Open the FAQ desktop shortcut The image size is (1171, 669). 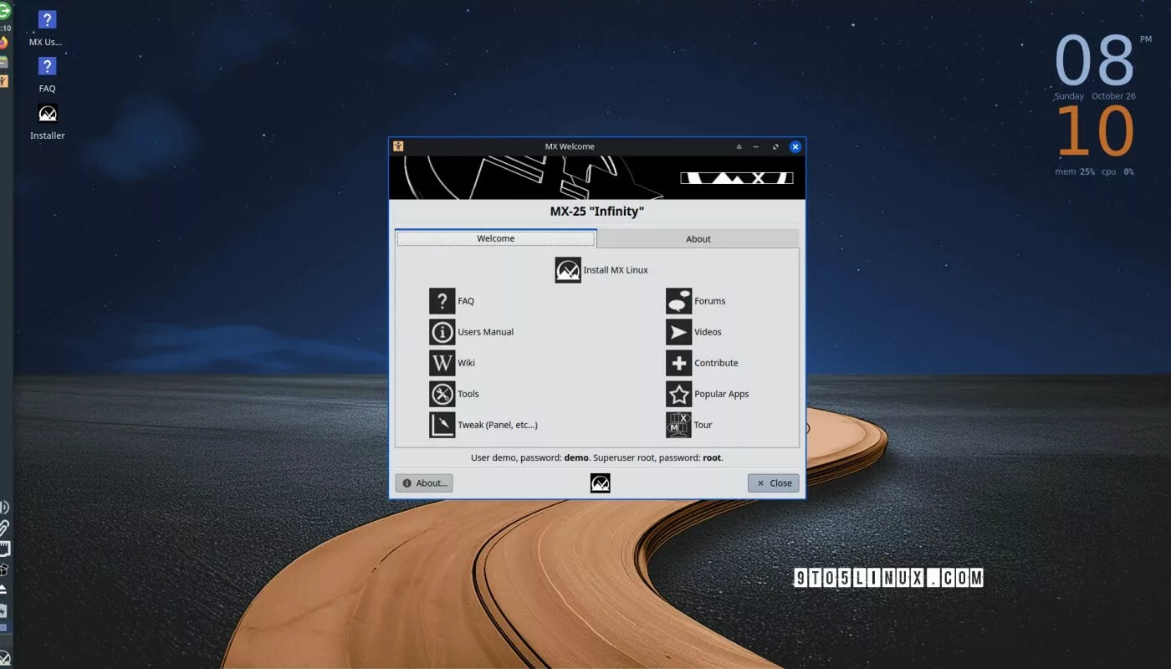click(x=48, y=67)
